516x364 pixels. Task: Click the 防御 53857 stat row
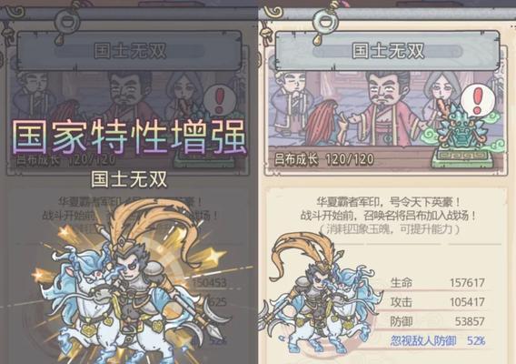(x=438, y=321)
